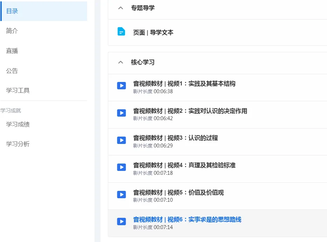Click the play icon for 视频6：实事求是的思想路线

click(x=121, y=221)
